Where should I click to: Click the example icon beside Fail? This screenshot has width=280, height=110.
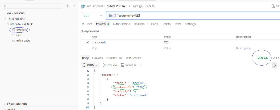(x=13, y=35)
